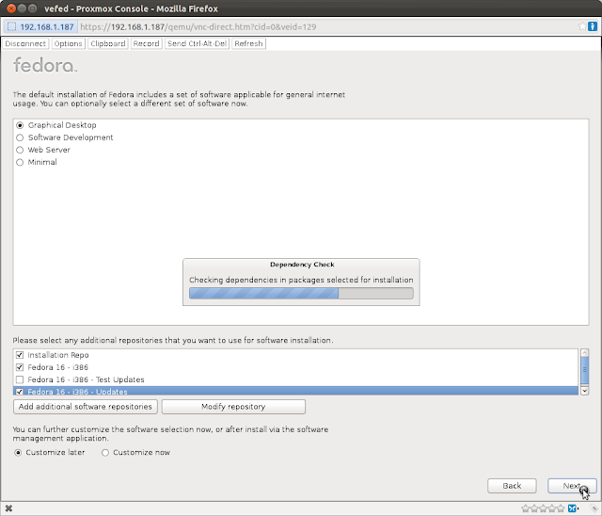The image size is (602, 516).
Task: Select Graphical Desktop software set
Action: tap(20, 125)
